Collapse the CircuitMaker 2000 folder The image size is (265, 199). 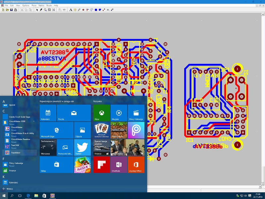click(x=34, y=121)
